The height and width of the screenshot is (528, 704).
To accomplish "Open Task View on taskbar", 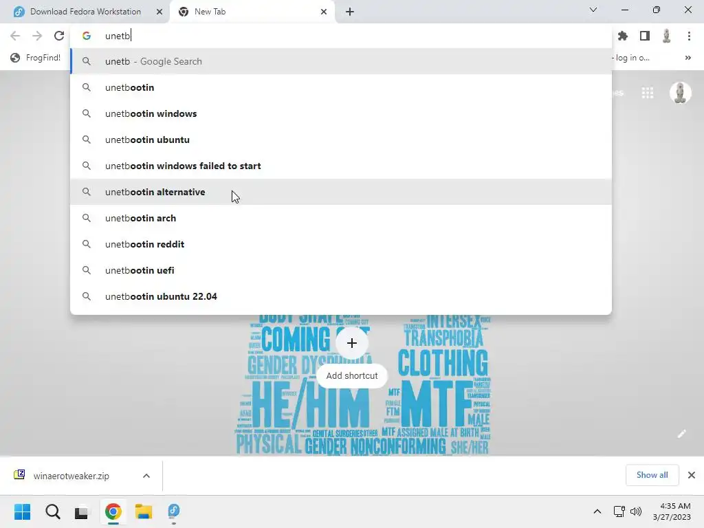I will point(82,511).
